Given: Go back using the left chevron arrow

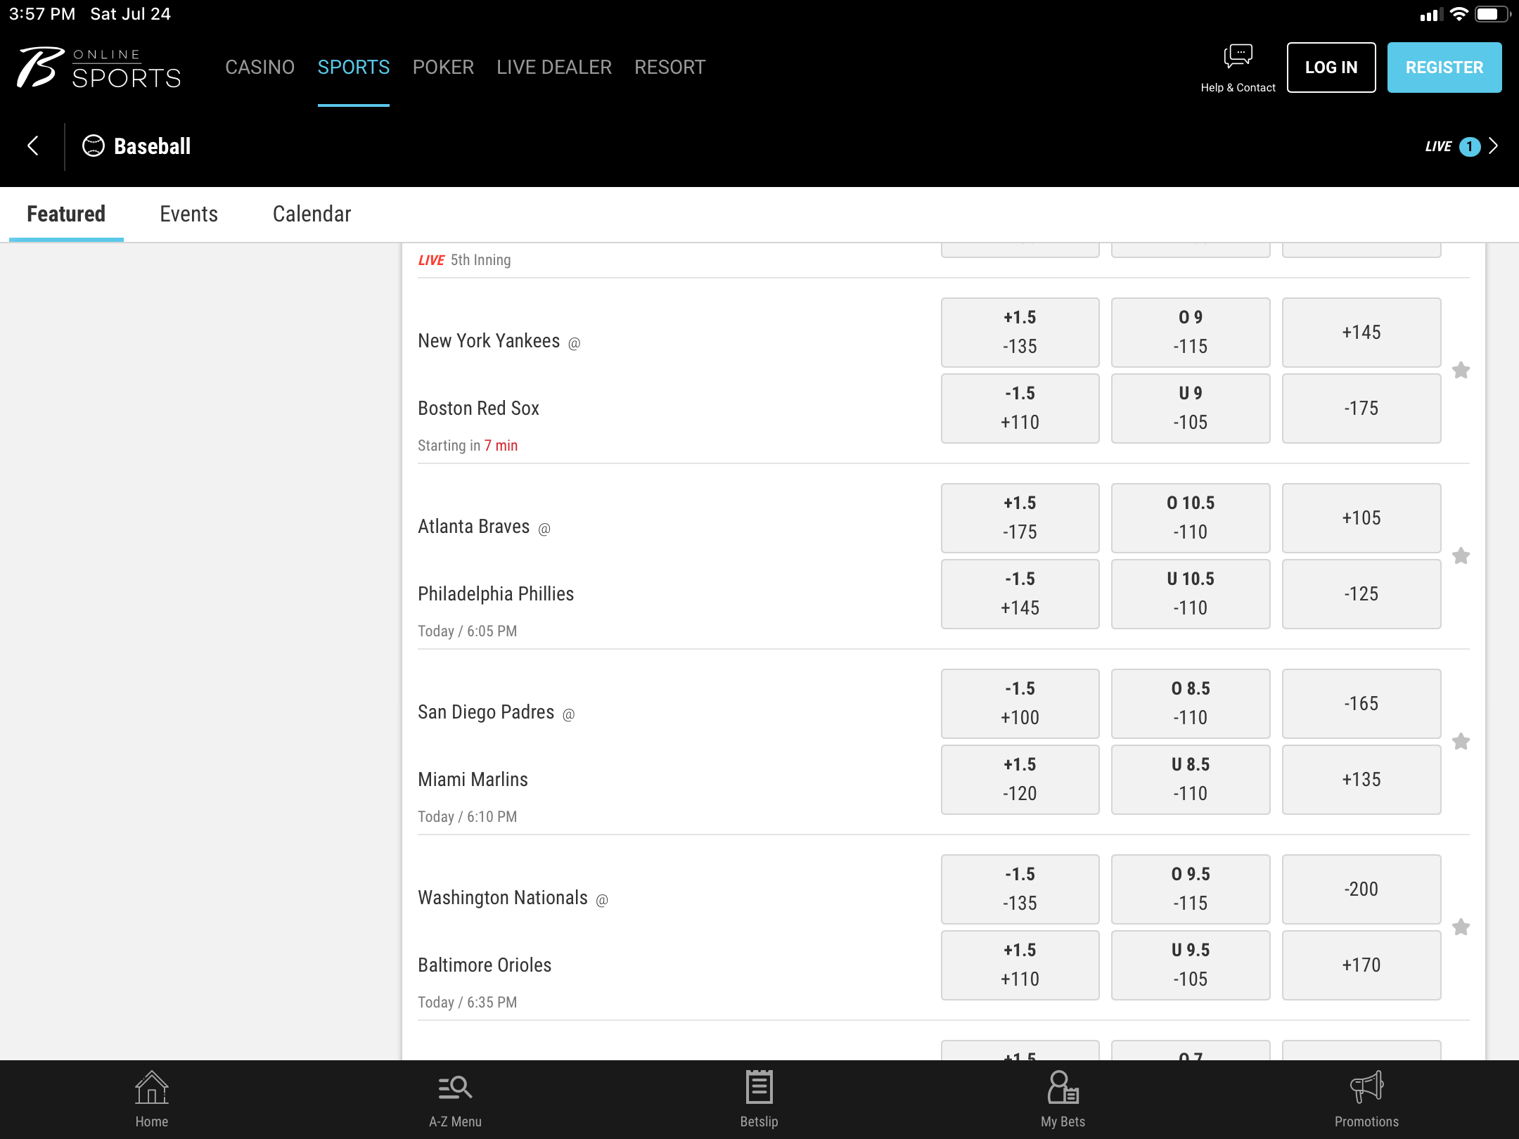Looking at the screenshot, I should 32,146.
